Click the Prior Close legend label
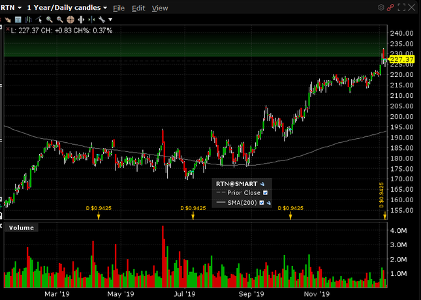The image size is (421, 300). (x=243, y=192)
